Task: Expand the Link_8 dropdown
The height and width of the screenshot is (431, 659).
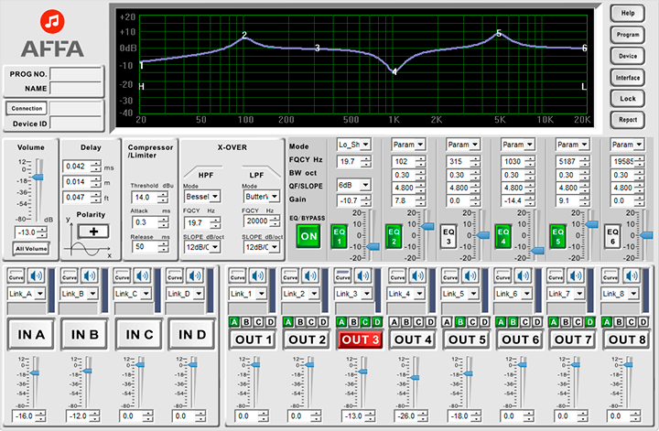Action: pos(620,294)
